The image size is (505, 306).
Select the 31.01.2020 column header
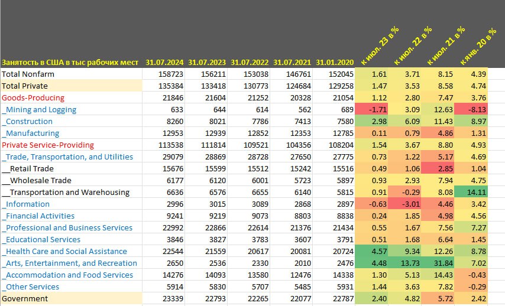pos(335,62)
